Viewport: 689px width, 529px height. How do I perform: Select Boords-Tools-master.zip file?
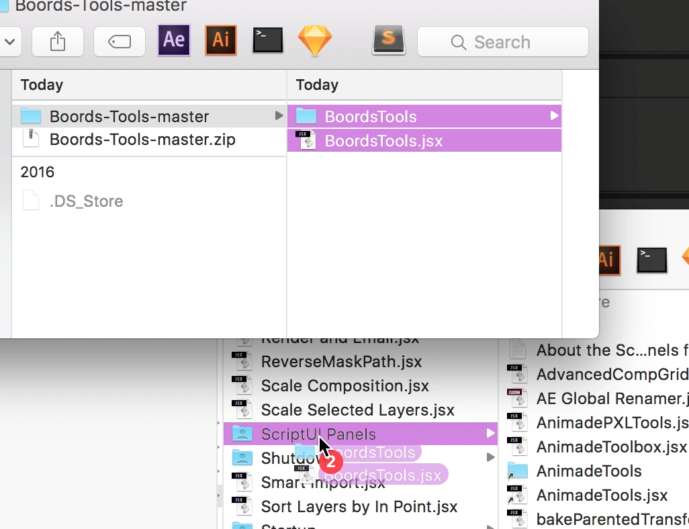coord(149,140)
